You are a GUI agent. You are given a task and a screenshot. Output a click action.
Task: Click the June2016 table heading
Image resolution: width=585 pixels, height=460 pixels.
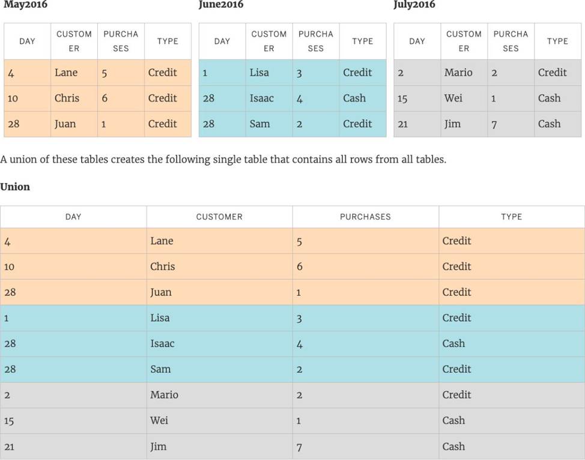click(x=221, y=4)
